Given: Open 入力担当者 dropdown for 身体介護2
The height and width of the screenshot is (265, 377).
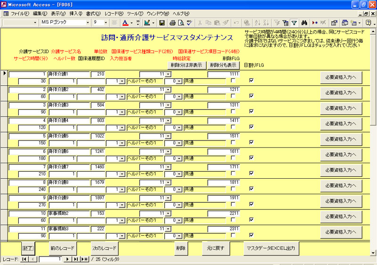Looking at the screenshot, I should click(x=122, y=97).
